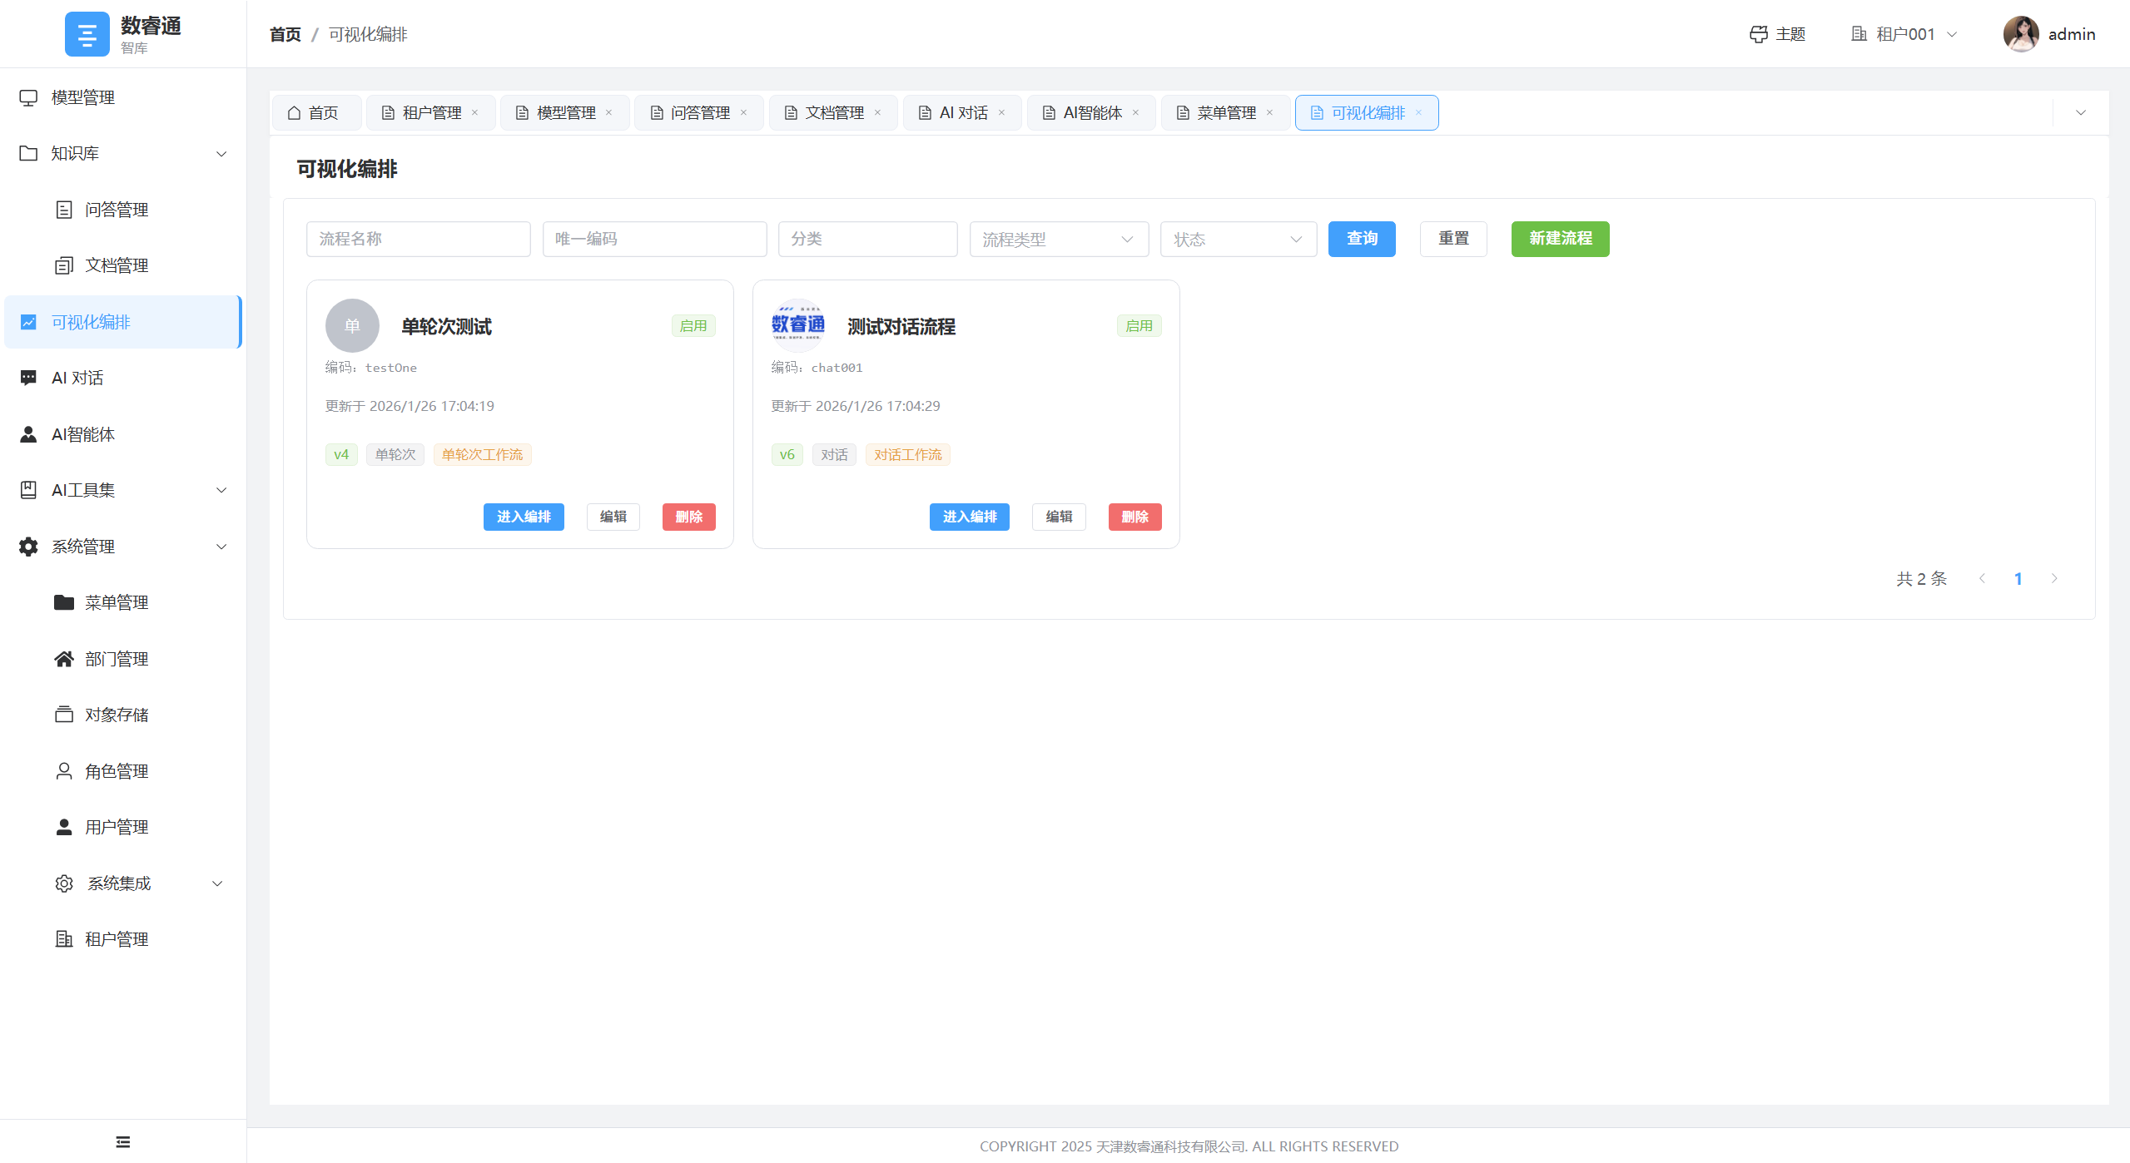Image resolution: width=2130 pixels, height=1163 pixels.
Task: Click the 流程名称 input field
Action: click(x=418, y=239)
